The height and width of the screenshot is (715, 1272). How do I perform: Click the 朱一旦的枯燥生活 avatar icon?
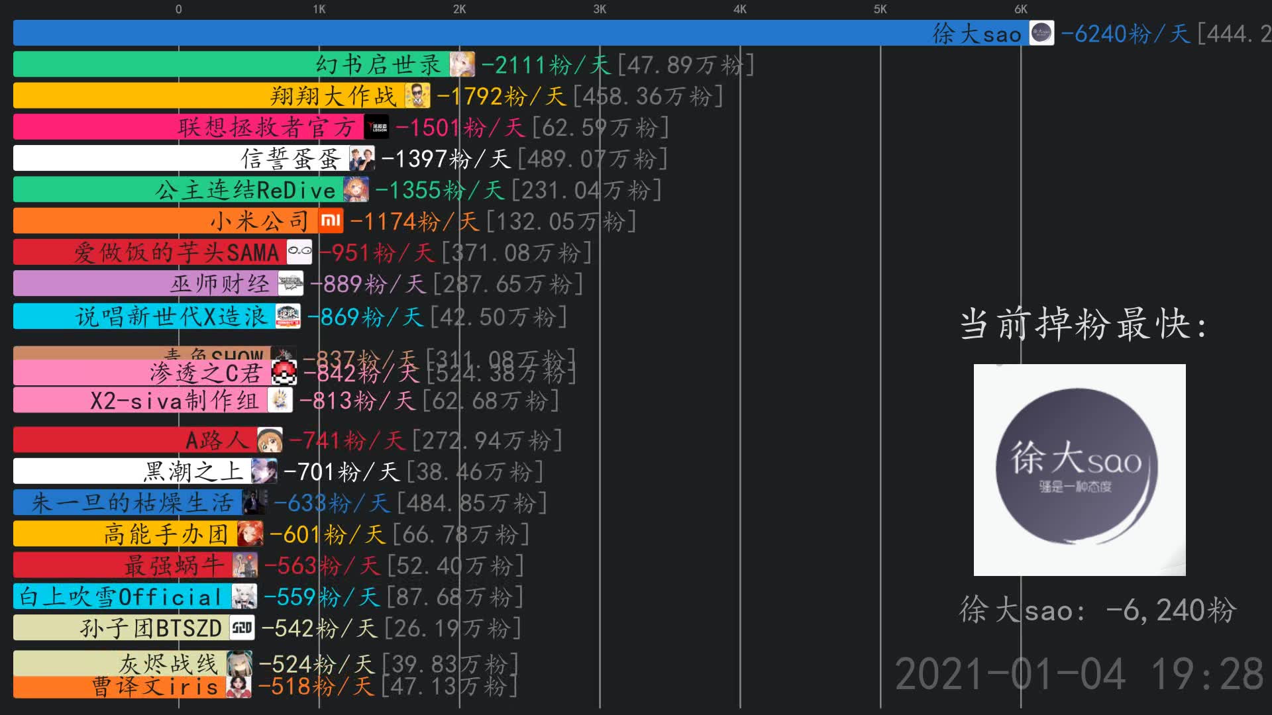point(255,502)
